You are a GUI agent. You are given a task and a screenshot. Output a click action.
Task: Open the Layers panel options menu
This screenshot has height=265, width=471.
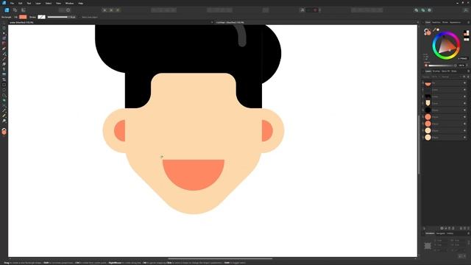tap(468, 71)
